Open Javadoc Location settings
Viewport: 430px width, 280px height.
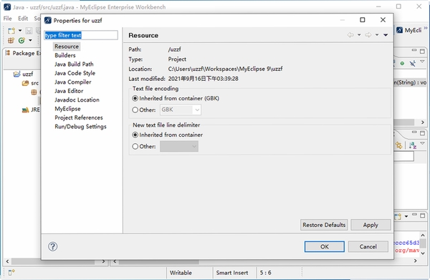[77, 100]
